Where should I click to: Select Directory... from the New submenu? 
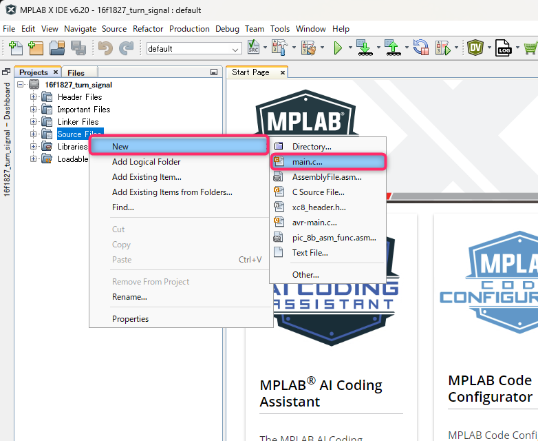point(328,147)
